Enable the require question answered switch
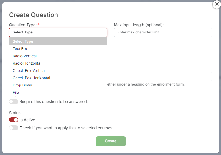 coord(14,101)
